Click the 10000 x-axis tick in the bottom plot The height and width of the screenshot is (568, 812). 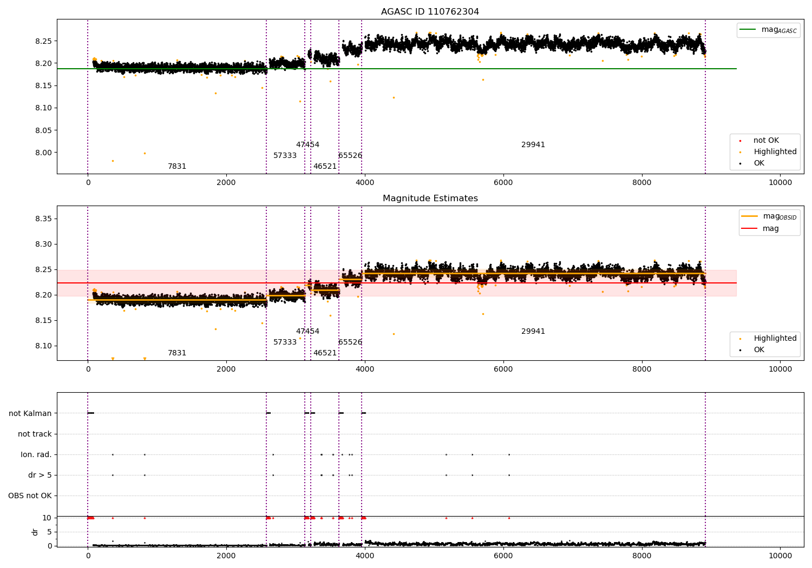(x=780, y=556)
